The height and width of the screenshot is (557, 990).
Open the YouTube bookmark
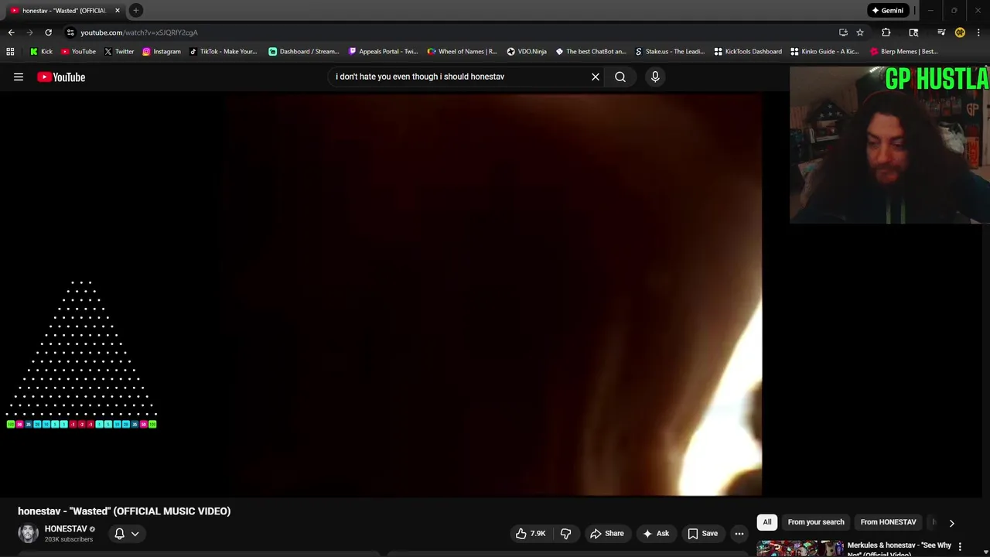tap(78, 52)
